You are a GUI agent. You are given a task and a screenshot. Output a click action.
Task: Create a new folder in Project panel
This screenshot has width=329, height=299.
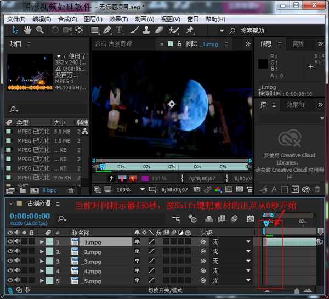pyautogui.click(x=22, y=190)
